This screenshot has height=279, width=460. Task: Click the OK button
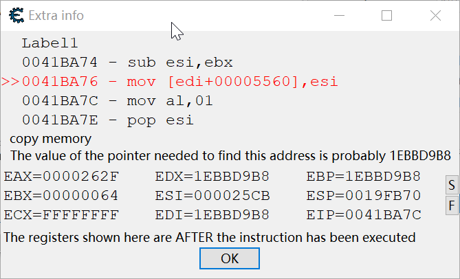(x=230, y=258)
